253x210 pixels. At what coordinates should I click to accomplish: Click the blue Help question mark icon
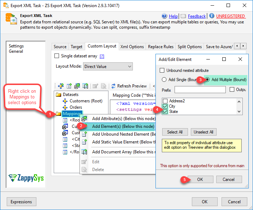click(164, 16)
